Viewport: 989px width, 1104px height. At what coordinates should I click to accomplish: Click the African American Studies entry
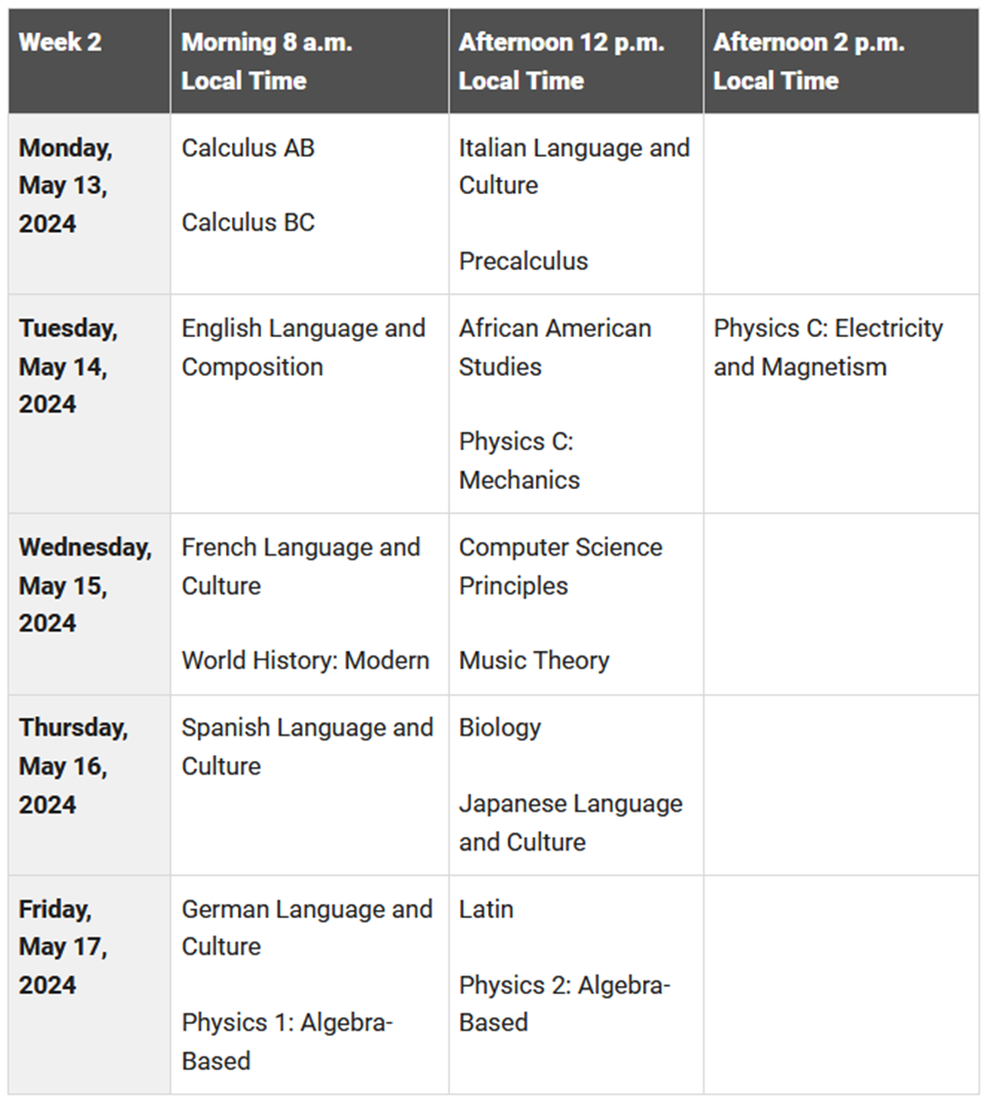(554, 348)
